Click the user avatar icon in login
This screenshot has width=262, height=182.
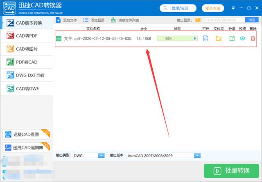tap(165, 8)
